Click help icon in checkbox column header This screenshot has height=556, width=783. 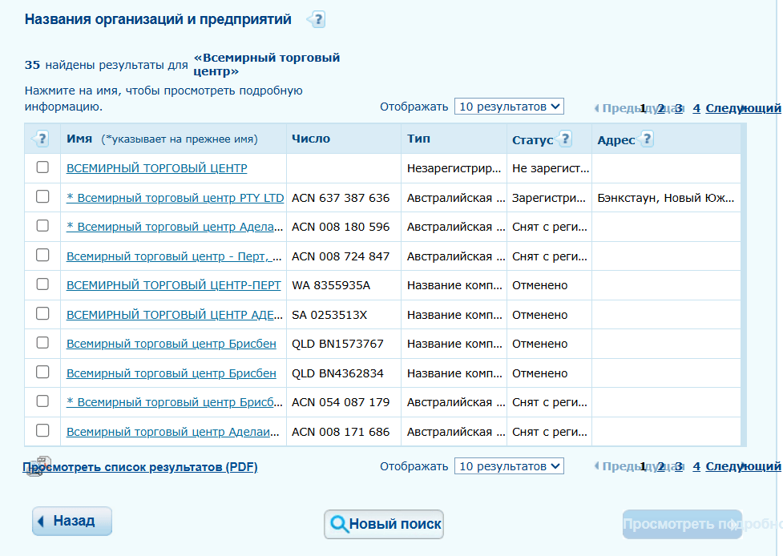tap(42, 139)
